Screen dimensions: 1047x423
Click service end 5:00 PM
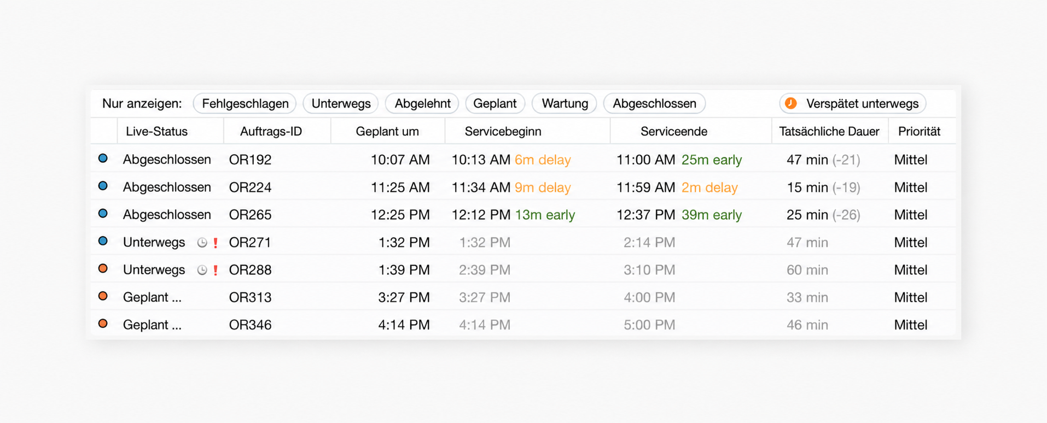point(649,325)
